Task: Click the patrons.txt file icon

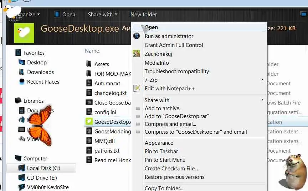Action: point(89,150)
